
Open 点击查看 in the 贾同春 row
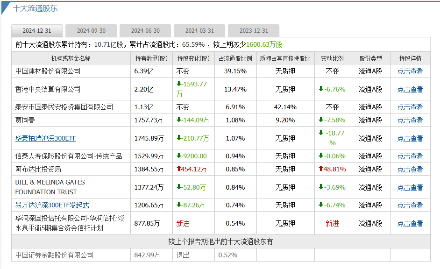[x=410, y=120]
